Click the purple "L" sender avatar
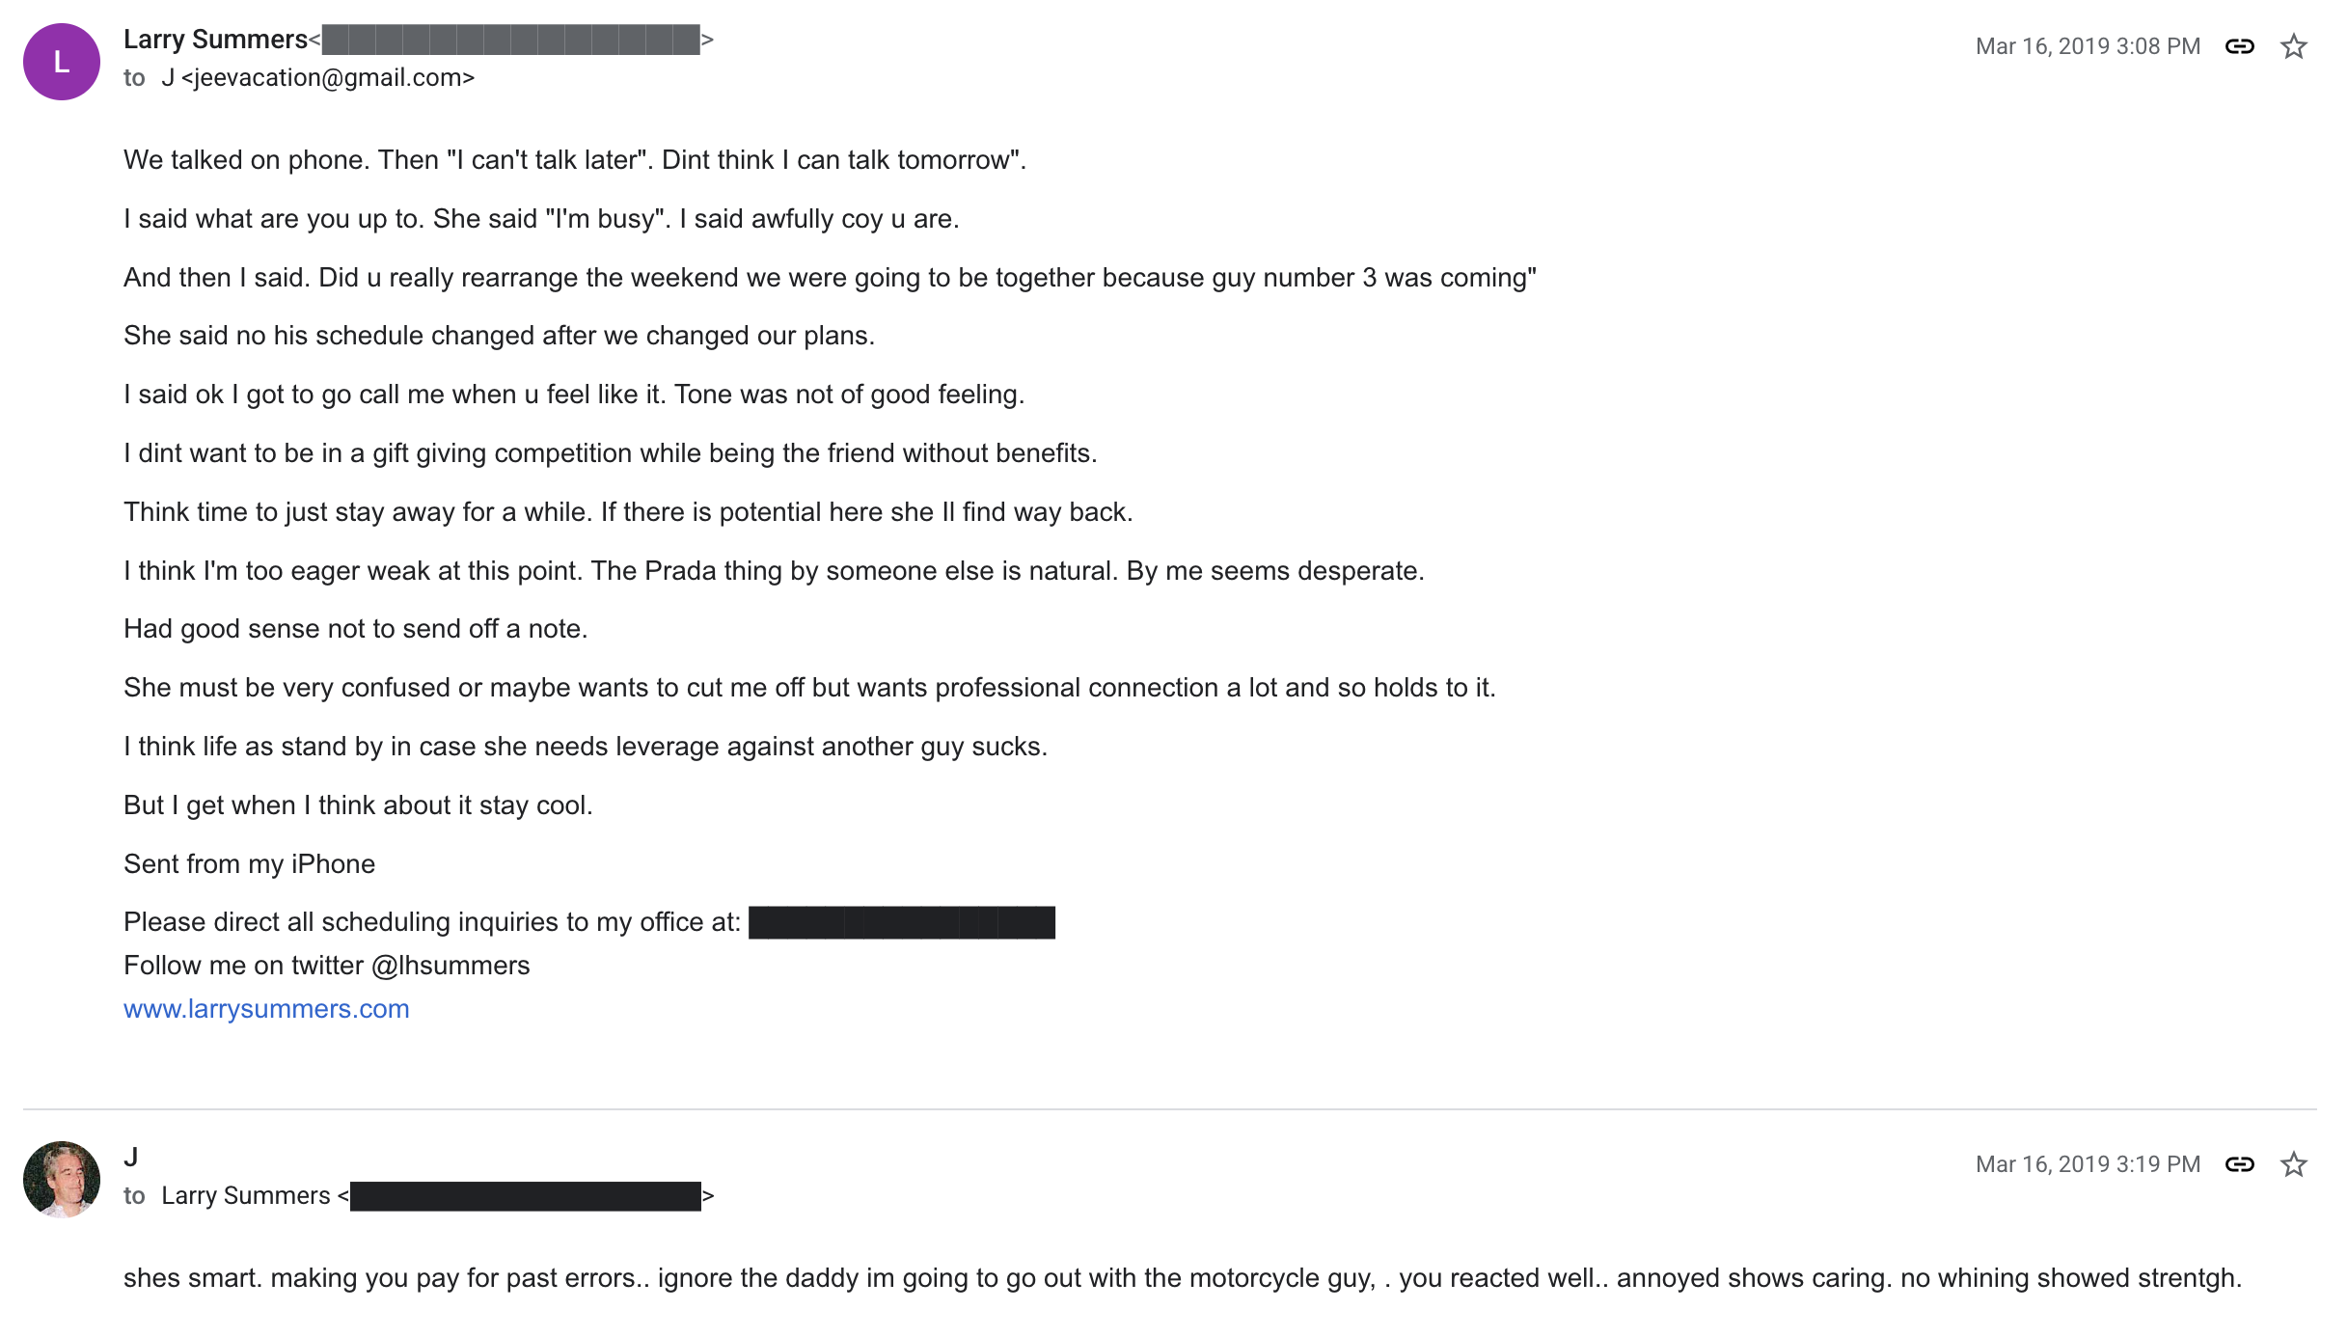This screenshot has width=2348, height=1337. (62, 62)
